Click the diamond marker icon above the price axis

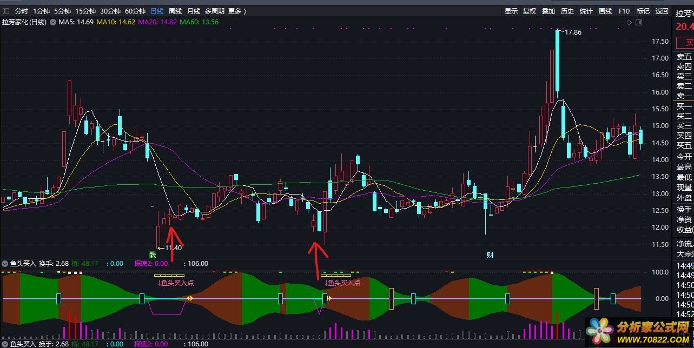tap(629, 22)
